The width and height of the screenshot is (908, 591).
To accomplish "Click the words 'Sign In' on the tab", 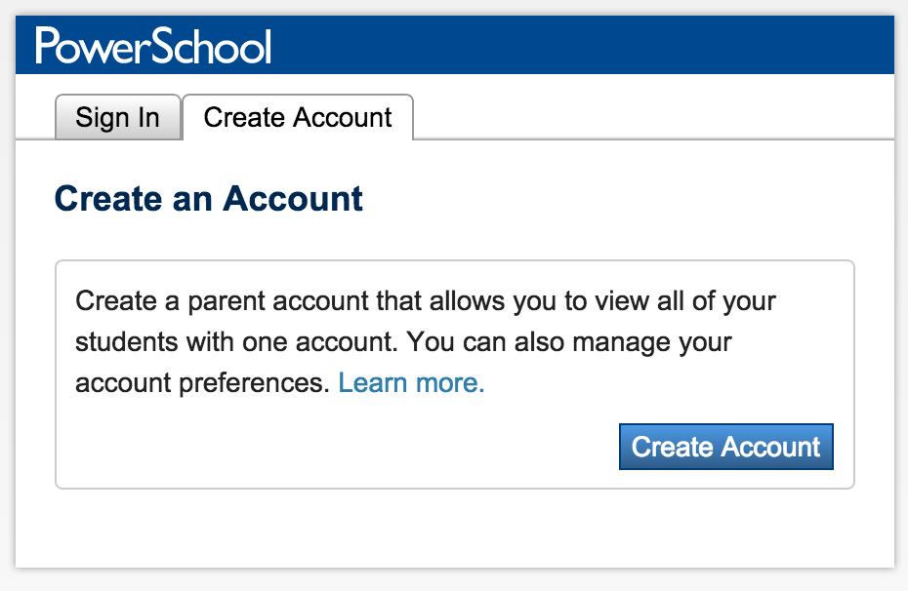I will point(118,118).
